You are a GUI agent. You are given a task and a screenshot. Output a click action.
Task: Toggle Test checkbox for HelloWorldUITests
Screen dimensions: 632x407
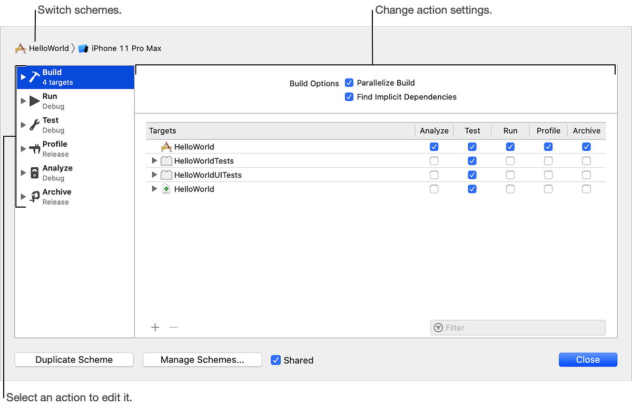tap(472, 175)
